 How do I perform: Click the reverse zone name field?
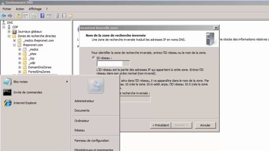tap(135, 99)
